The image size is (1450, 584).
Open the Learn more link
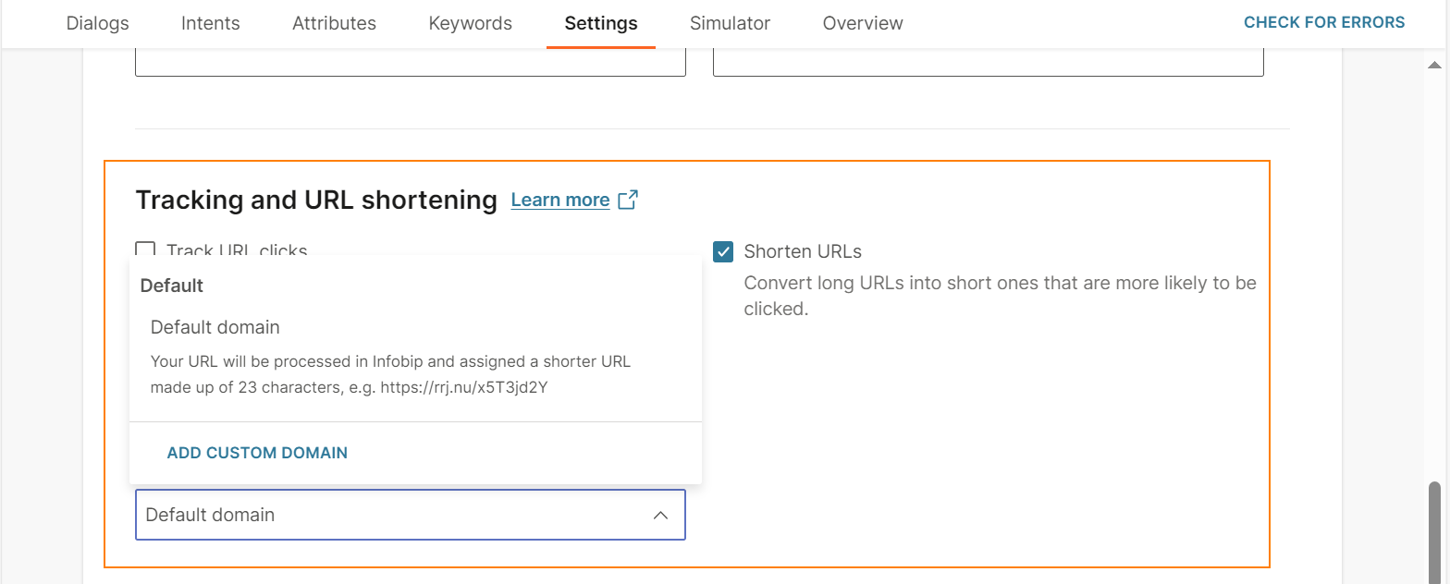click(x=560, y=199)
